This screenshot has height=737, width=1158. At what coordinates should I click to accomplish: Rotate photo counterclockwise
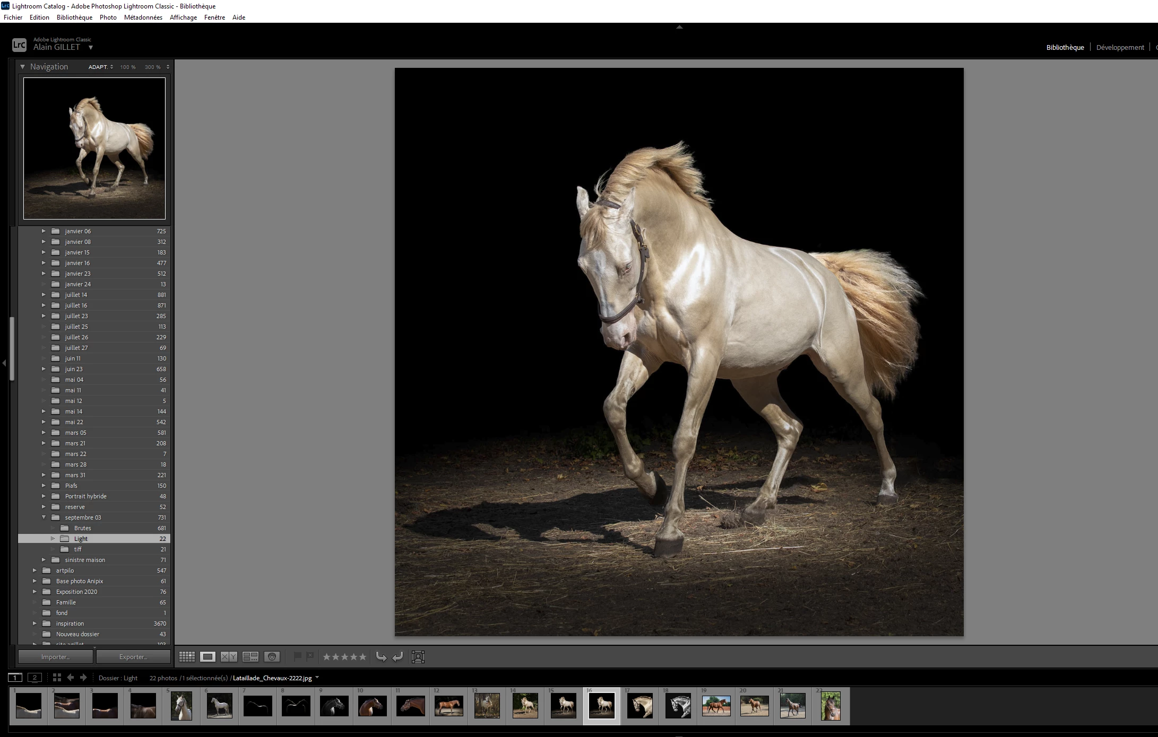[381, 657]
